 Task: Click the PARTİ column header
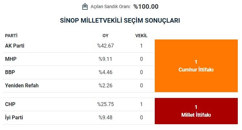[x=11, y=36]
